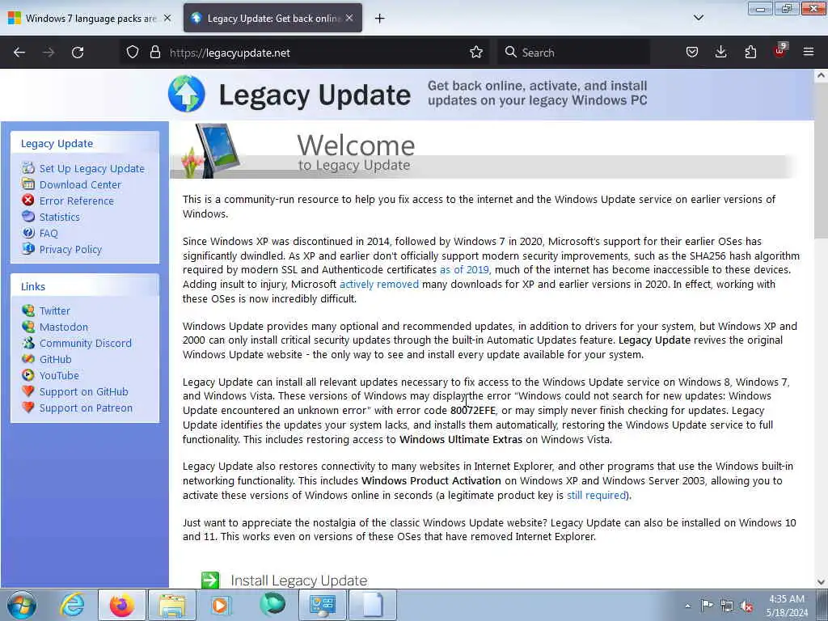Click the Install Legacy Update heading
The width and height of the screenshot is (828, 621).
(x=299, y=581)
